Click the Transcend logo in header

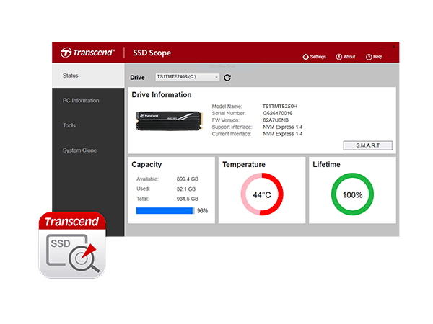87,53
